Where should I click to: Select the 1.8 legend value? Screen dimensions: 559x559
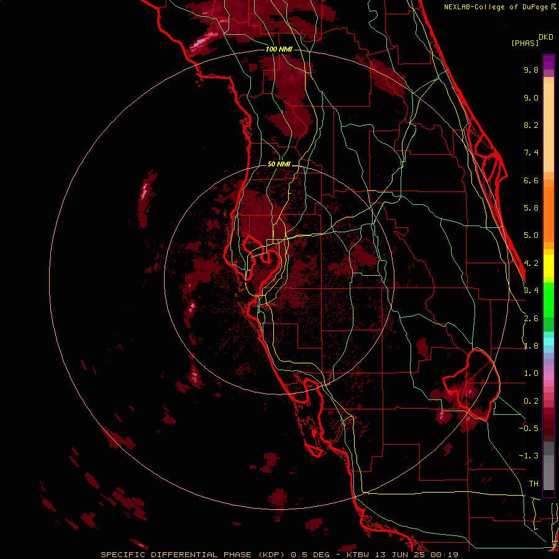[531, 346]
